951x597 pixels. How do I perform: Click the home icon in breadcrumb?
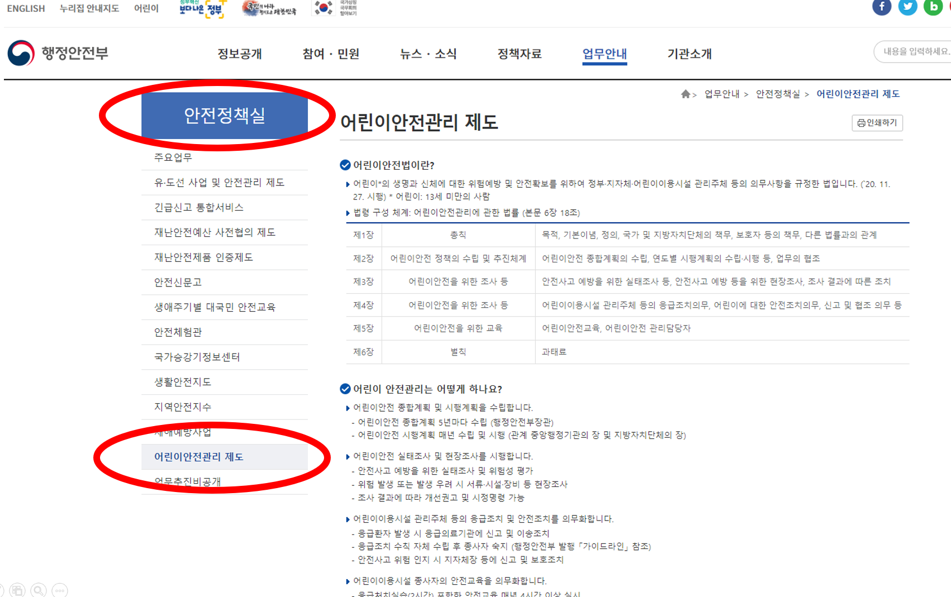685,94
